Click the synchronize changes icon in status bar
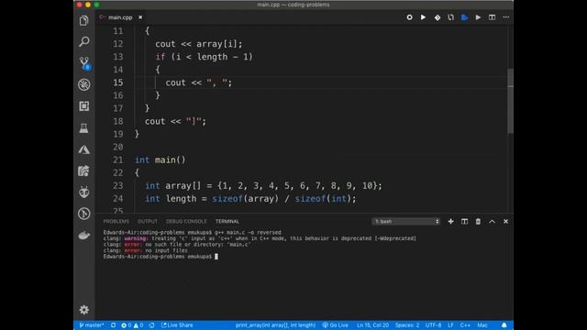Image resolution: width=587 pixels, height=330 pixels. click(x=113, y=325)
